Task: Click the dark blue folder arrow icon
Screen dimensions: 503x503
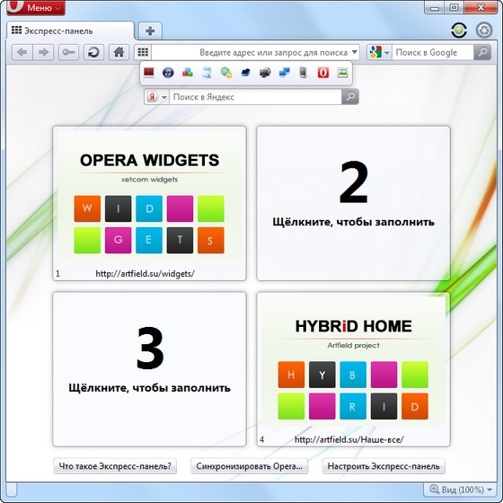Action: tap(246, 73)
